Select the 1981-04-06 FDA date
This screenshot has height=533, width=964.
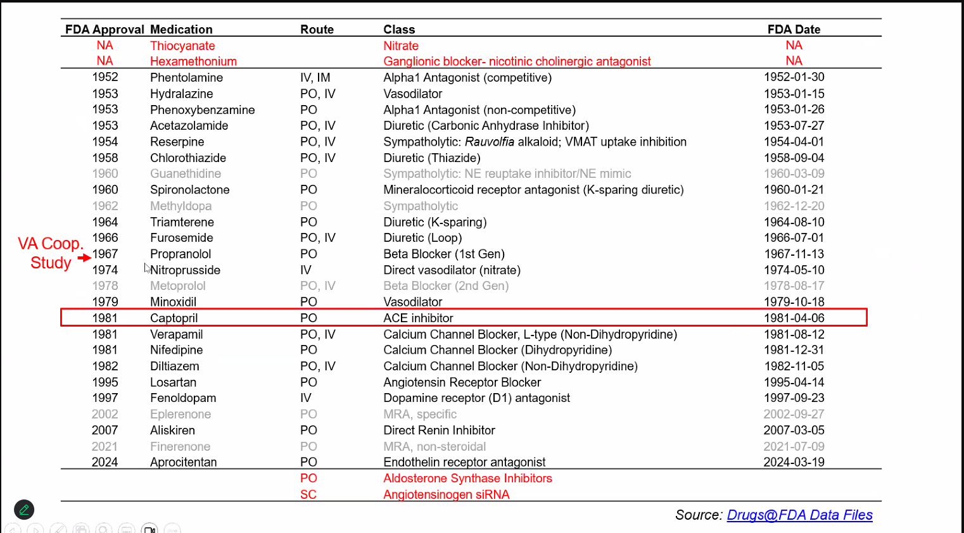click(794, 318)
